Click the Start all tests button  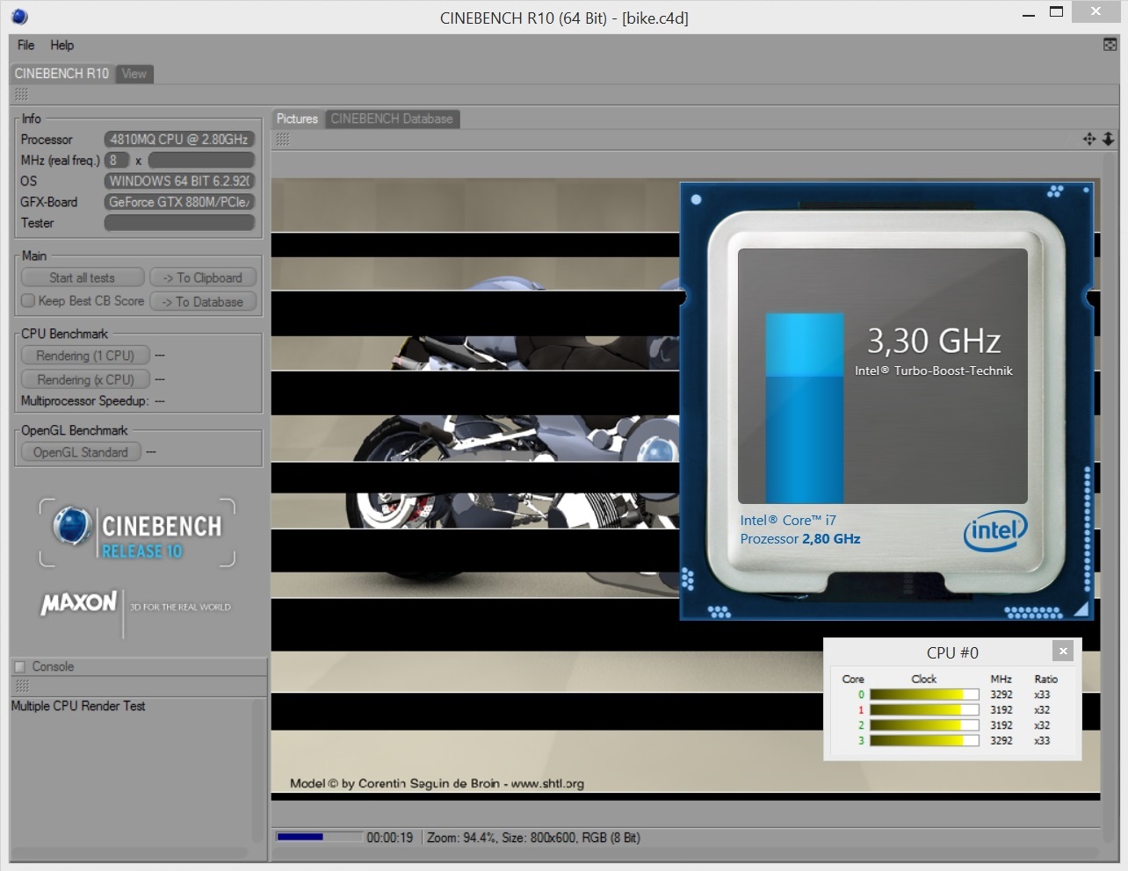pos(82,277)
